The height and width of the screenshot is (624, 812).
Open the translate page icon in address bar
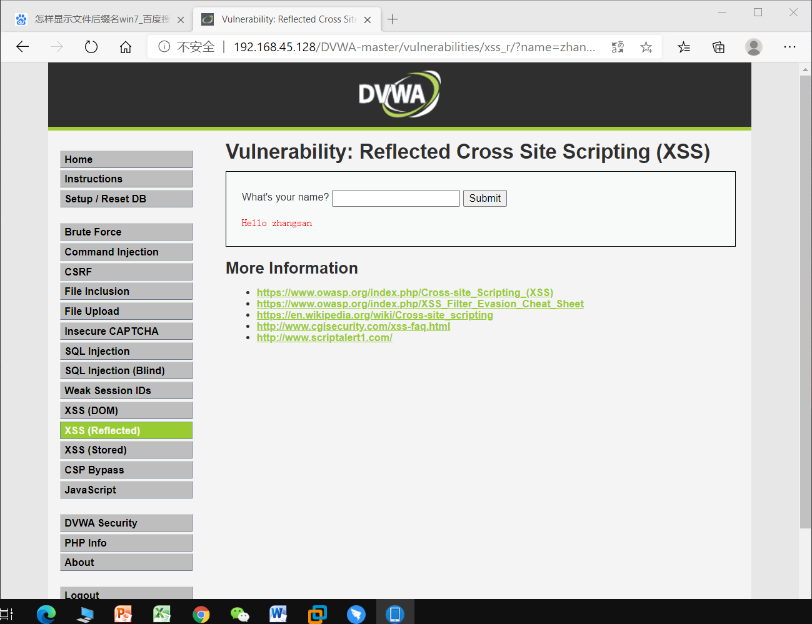618,47
